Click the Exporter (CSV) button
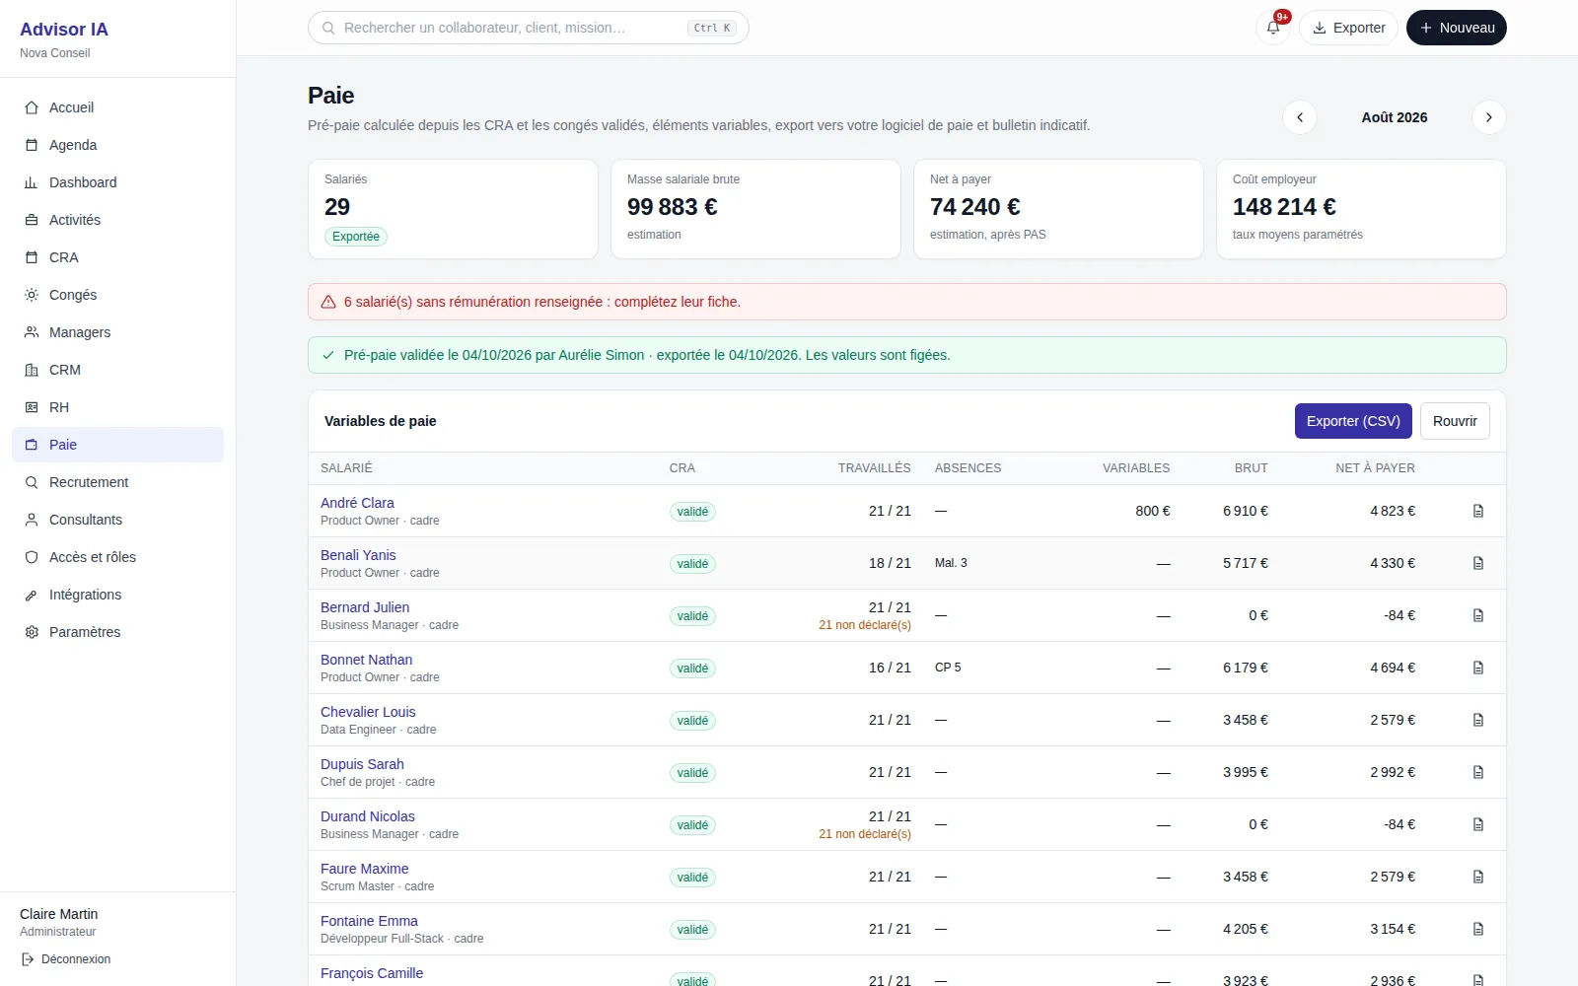 pyautogui.click(x=1353, y=421)
